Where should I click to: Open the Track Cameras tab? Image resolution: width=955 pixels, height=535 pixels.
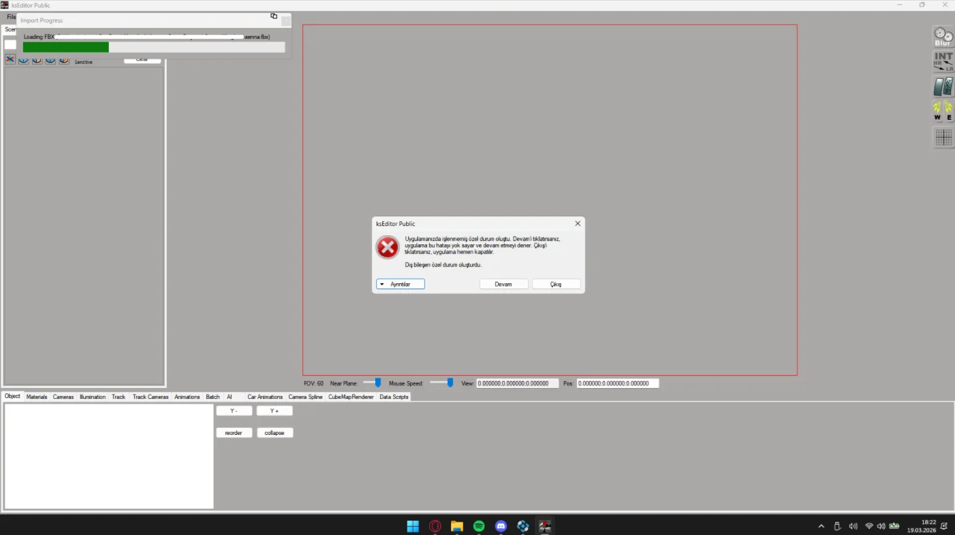pyautogui.click(x=151, y=397)
